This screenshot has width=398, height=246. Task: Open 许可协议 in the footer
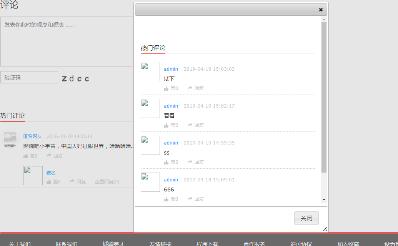pos(301,243)
